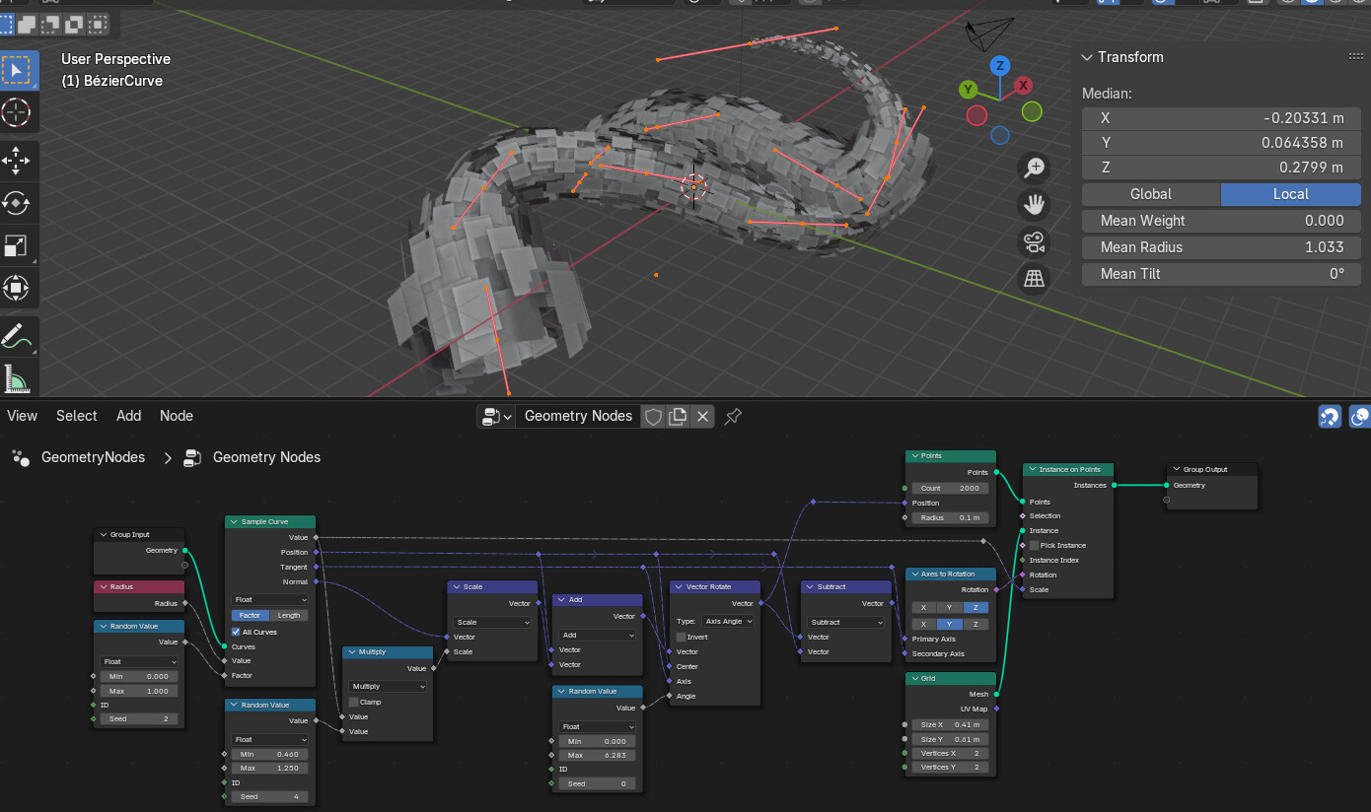Choose the Move tool in the toolbar
Image resolution: width=1371 pixels, height=812 pixels.
(x=17, y=161)
